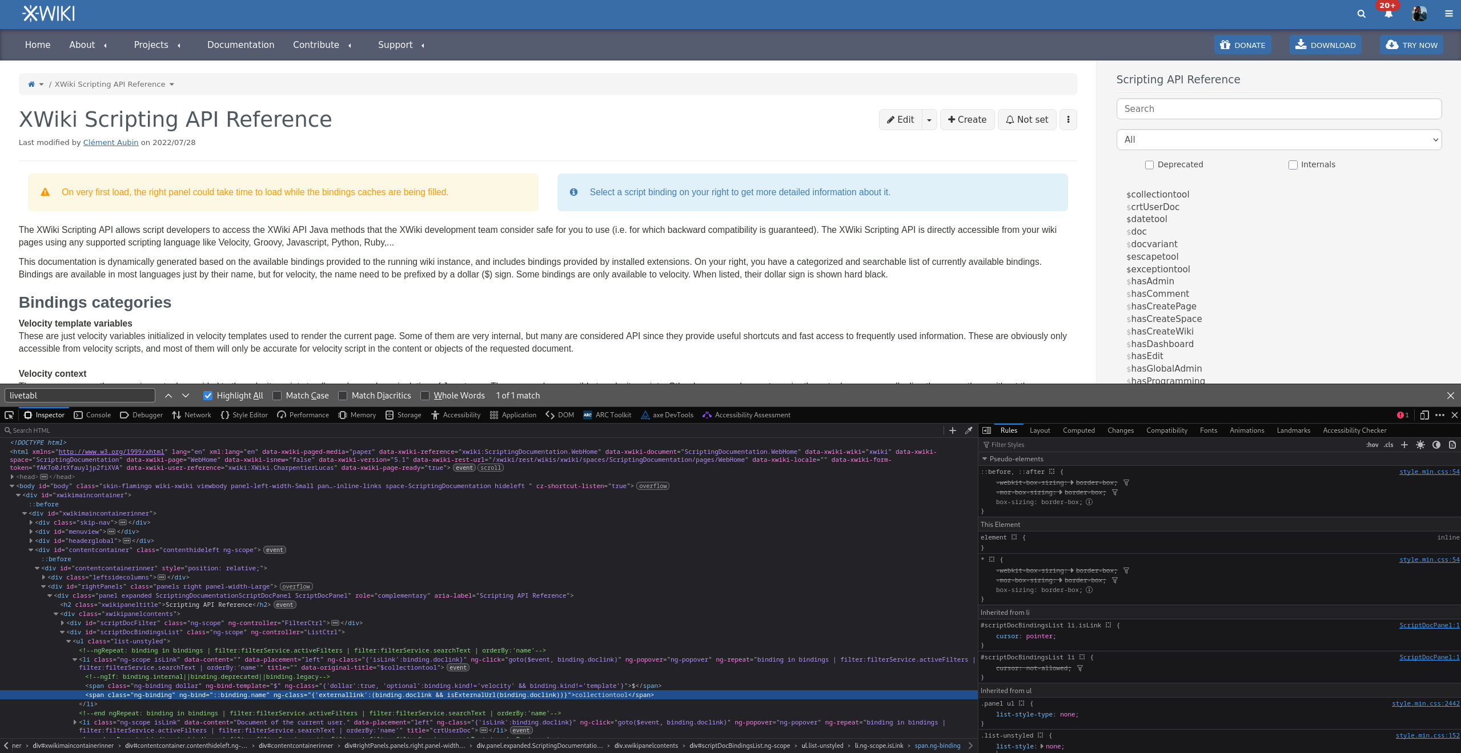Collapse the body node in HTML tree

(x=13, y=486)
